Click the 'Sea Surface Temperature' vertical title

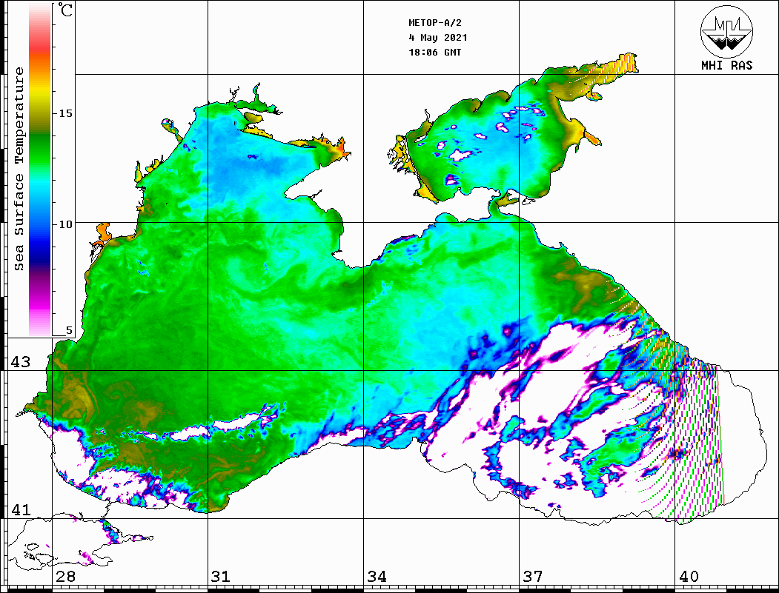coord(19,170)
